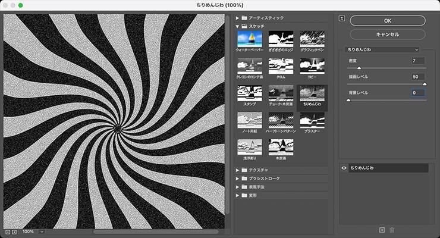Screen dimensions: 440x238
Task: Click the 背景レベル value field
Action: point(417,93)
